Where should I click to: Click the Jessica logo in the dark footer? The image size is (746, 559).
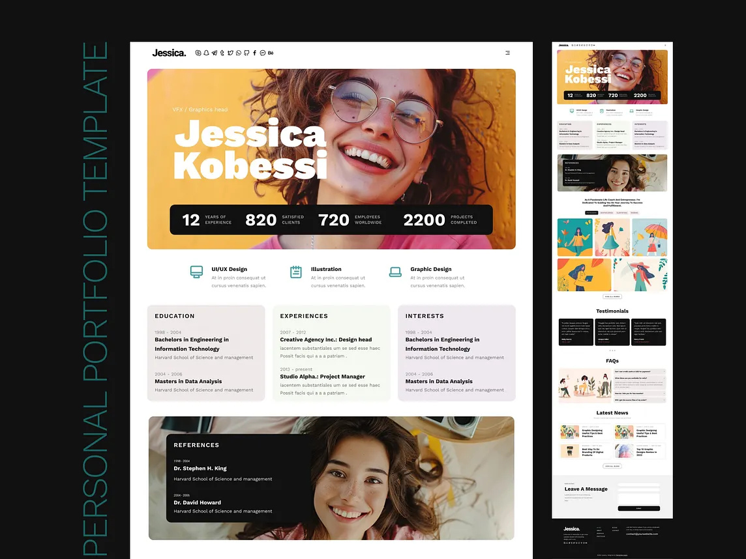(572, 528)
